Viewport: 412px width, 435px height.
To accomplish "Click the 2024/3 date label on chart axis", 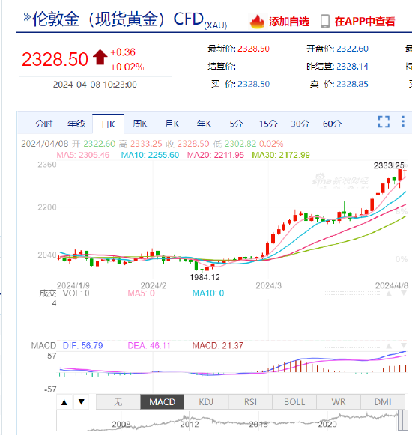I will [268, 285].
